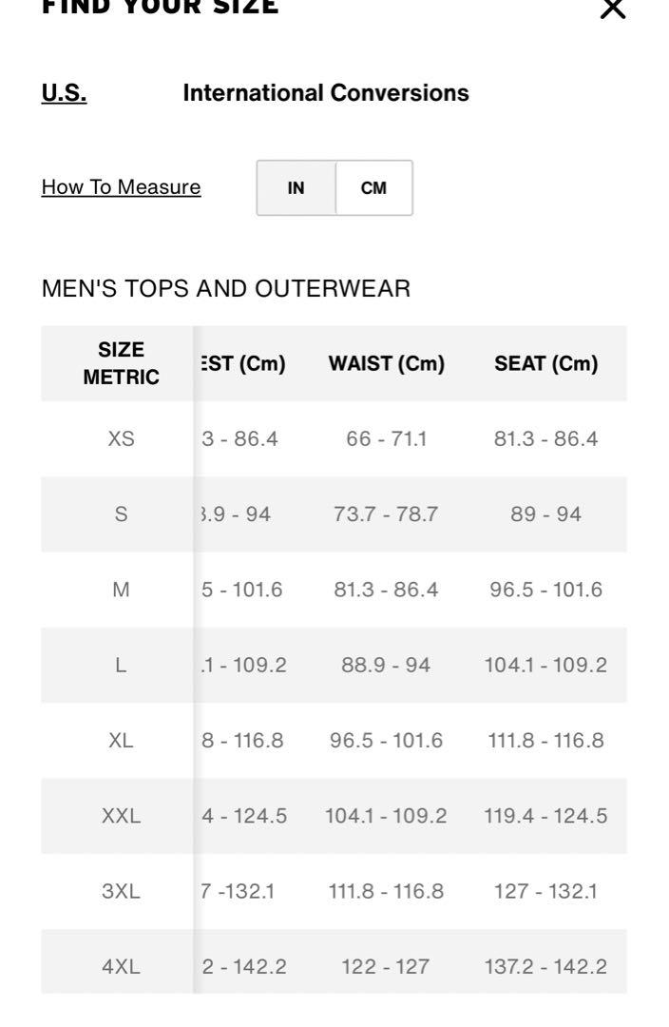Select the 3XL size row label

tap(121, 891)
